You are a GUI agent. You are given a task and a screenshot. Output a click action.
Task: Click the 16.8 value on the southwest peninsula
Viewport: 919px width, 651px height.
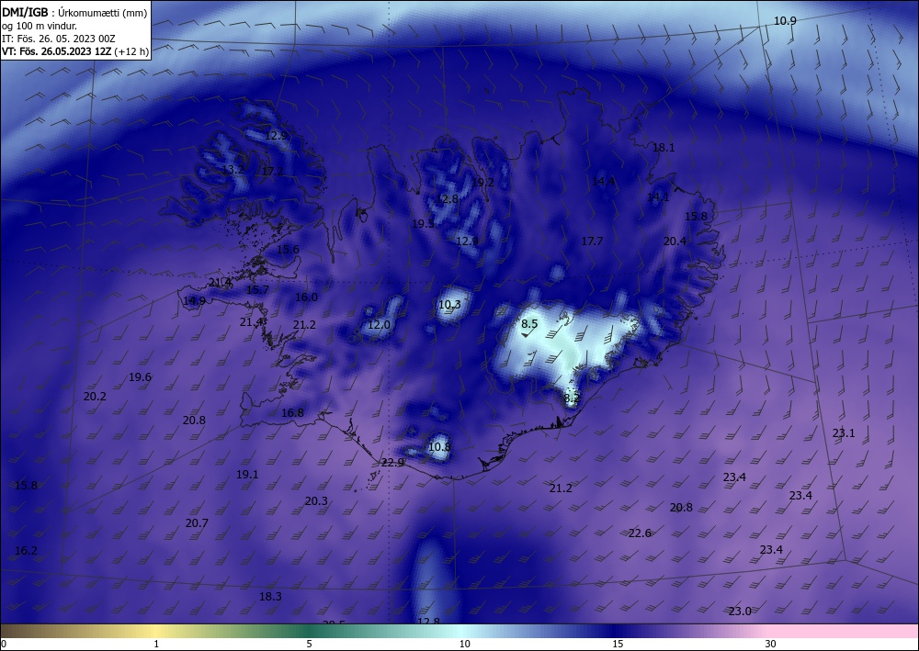(292, 413)
